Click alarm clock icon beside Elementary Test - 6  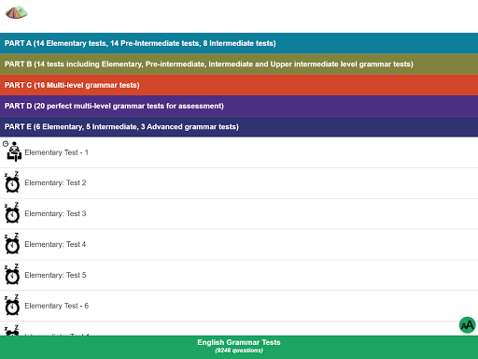12,306
